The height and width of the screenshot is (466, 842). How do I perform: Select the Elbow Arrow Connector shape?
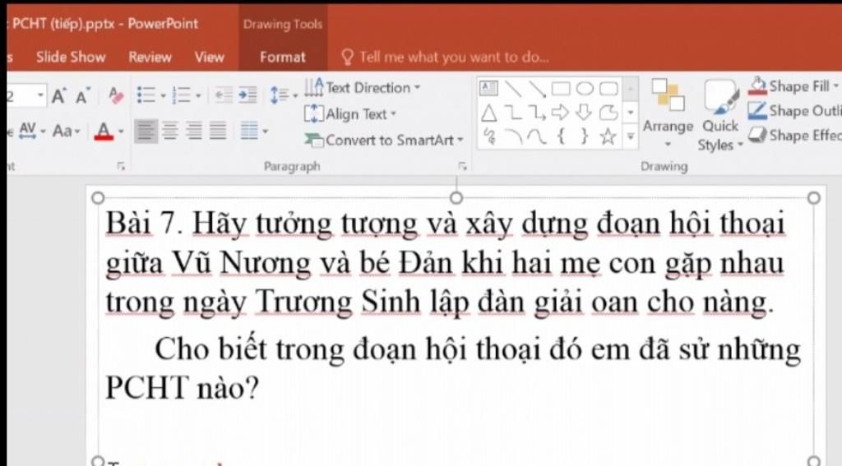pyautogui.click(x=537, y=113)
